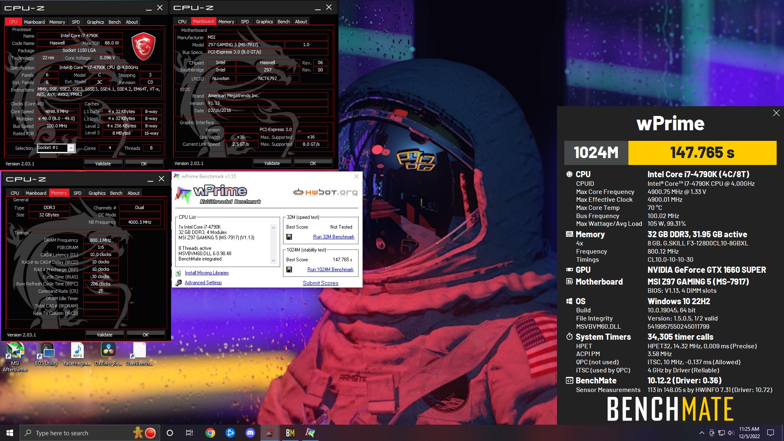784x441 pixels.
Task: Click the DRAM Frequency 800.1 MHz value
Action: pyautogui.click(x=100, y=240)
